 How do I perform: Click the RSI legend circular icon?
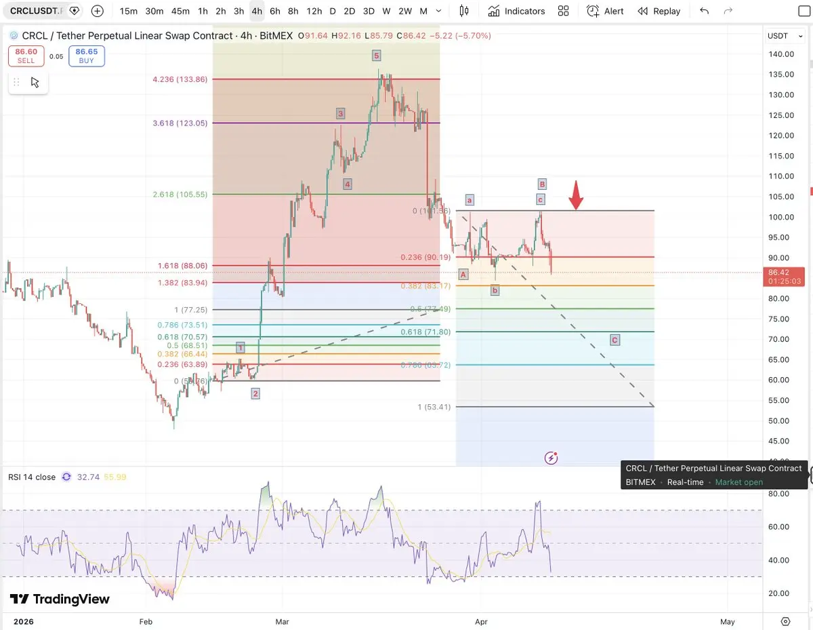point(66,477)
